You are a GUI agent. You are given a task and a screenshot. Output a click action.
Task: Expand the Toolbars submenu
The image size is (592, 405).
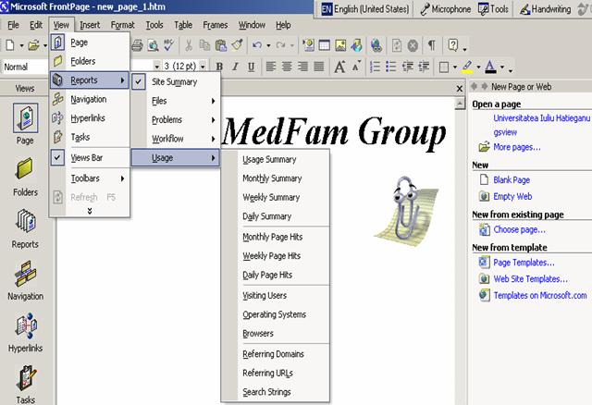(x=86, y=177)
